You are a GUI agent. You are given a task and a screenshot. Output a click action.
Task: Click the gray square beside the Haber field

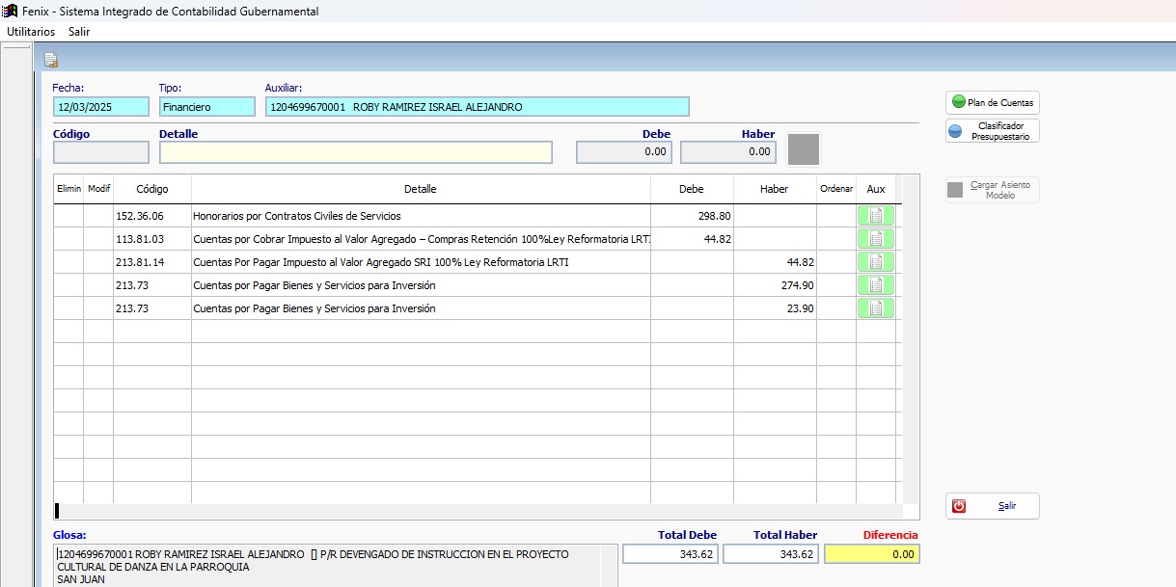point(804,149)
